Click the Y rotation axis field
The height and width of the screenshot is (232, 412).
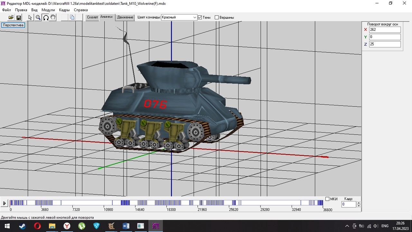click(x=385, y=37)
